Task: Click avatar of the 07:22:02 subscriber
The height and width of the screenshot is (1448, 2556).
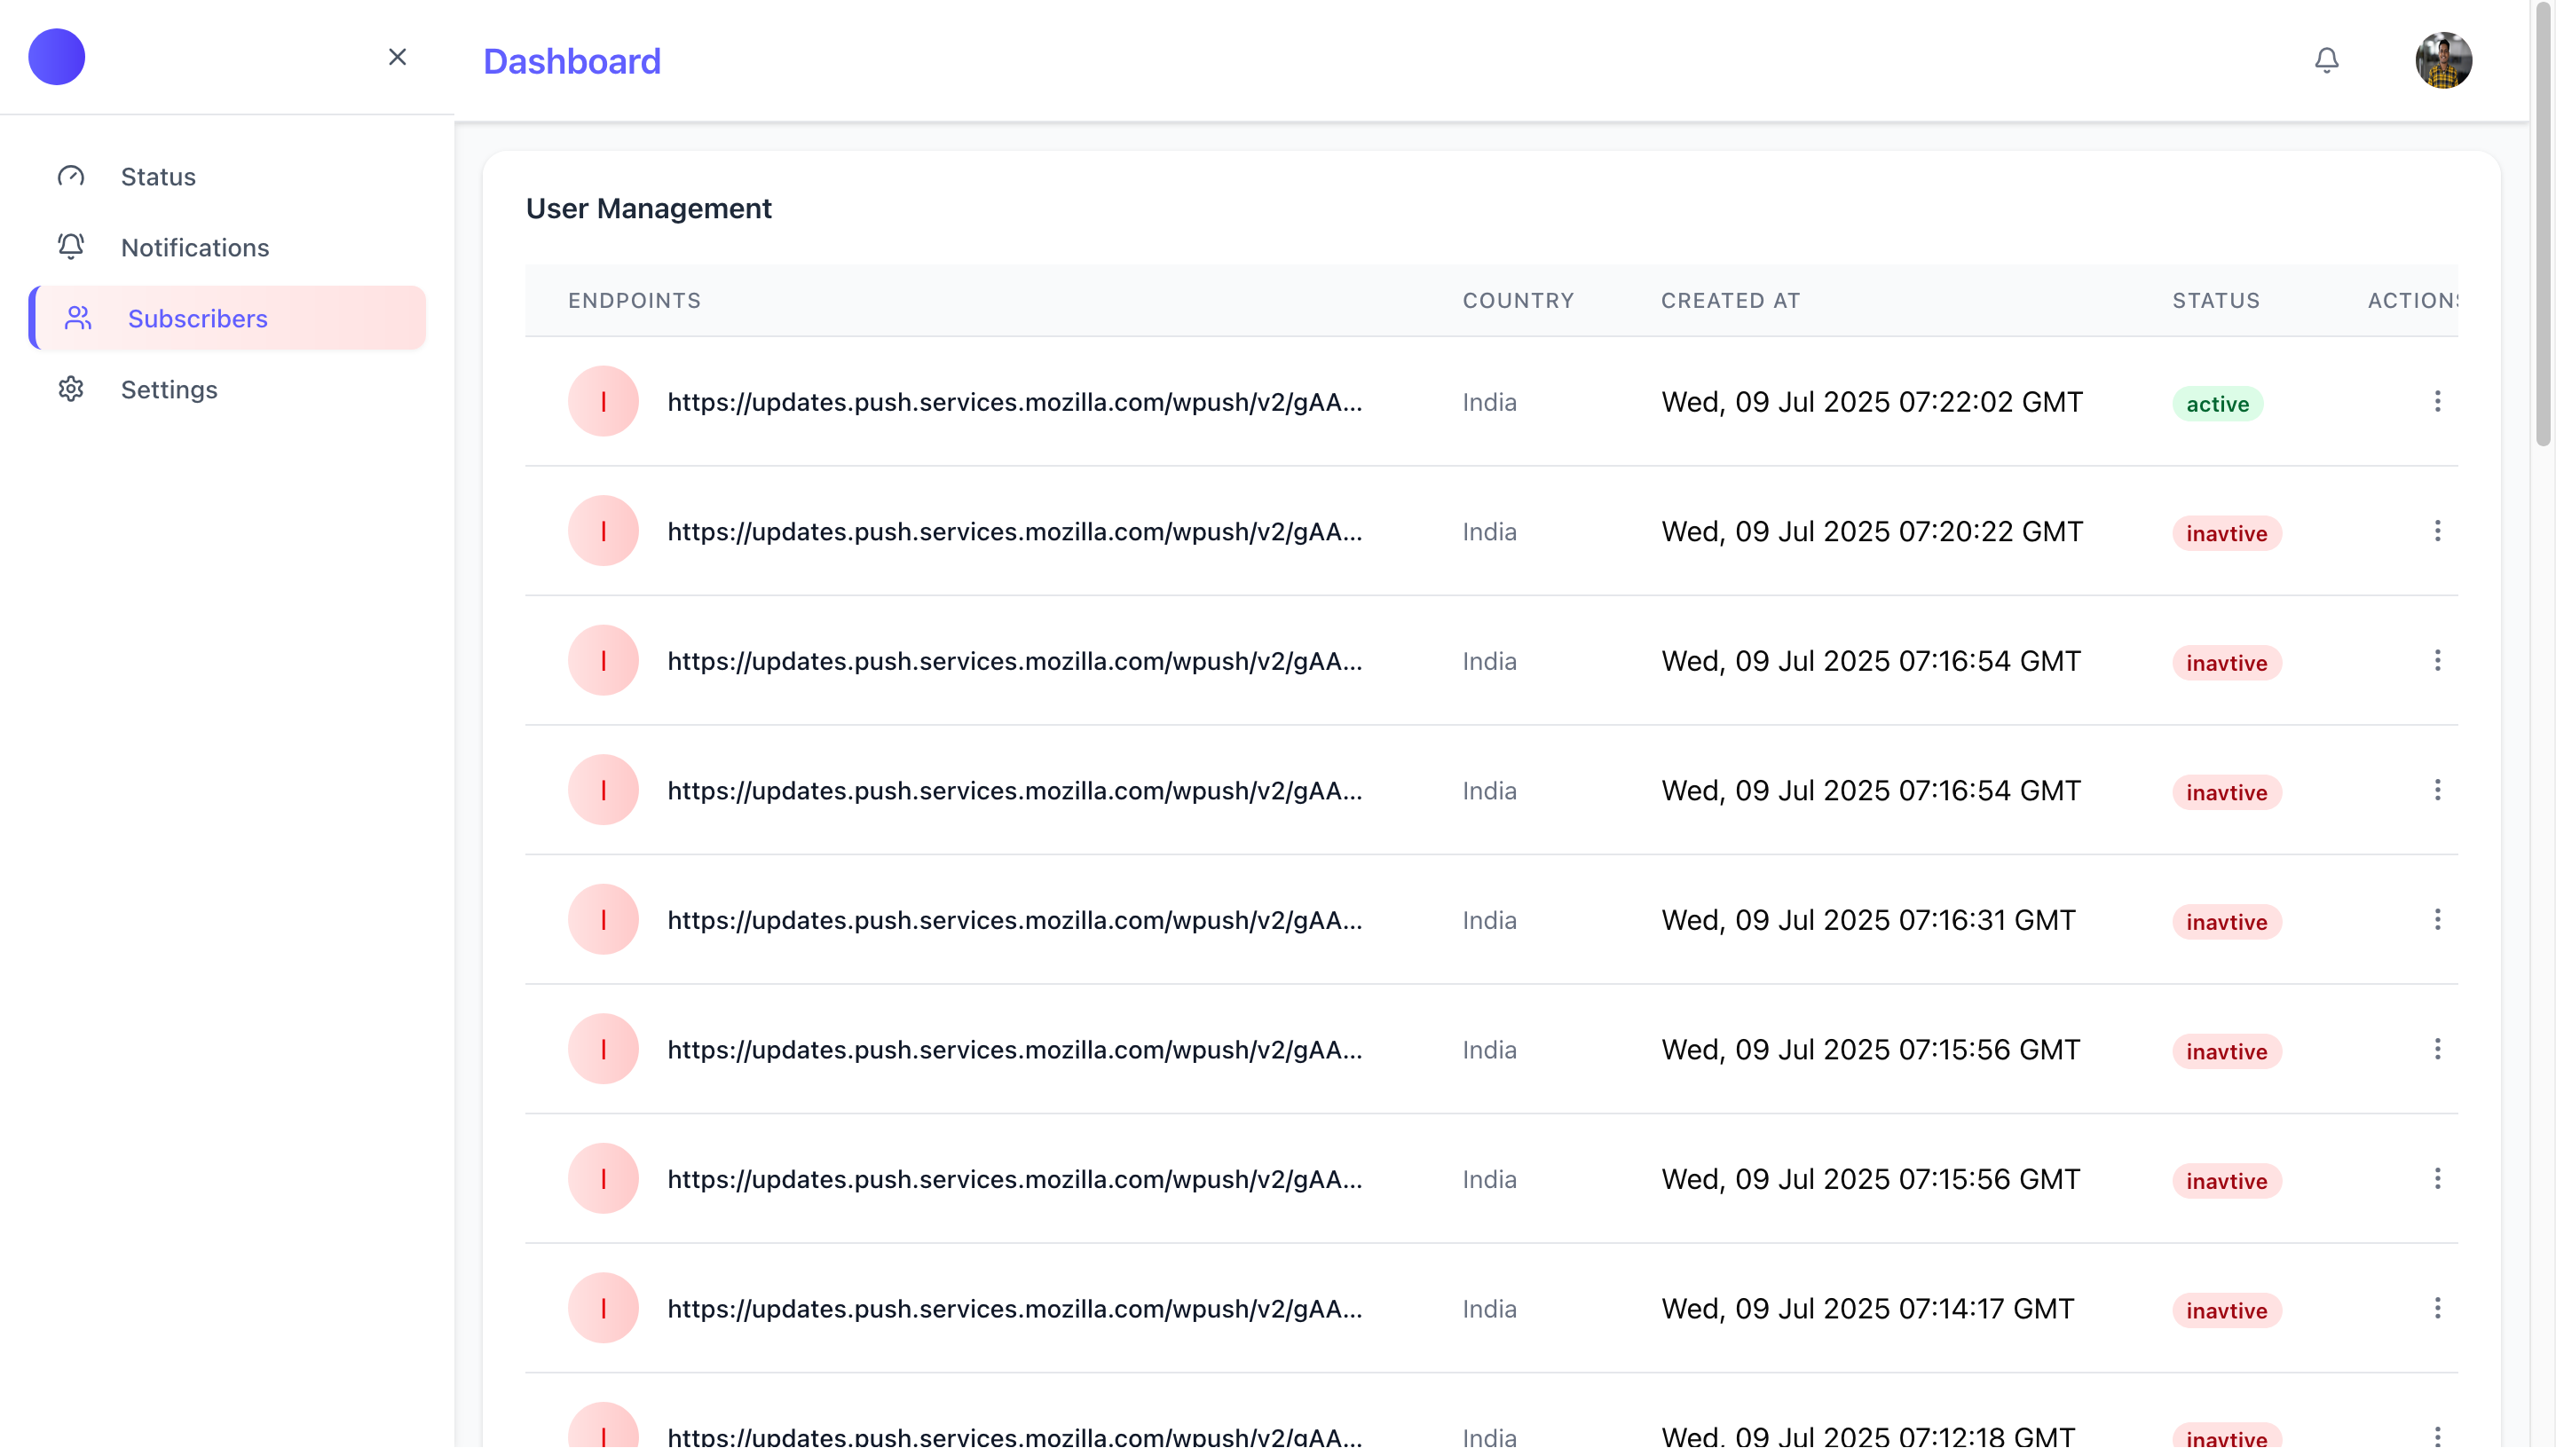Action: [603, 402]
